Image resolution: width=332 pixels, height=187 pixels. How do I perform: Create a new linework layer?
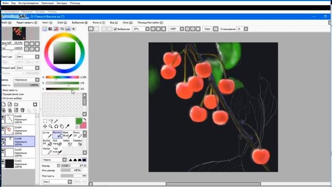[10, 104]
